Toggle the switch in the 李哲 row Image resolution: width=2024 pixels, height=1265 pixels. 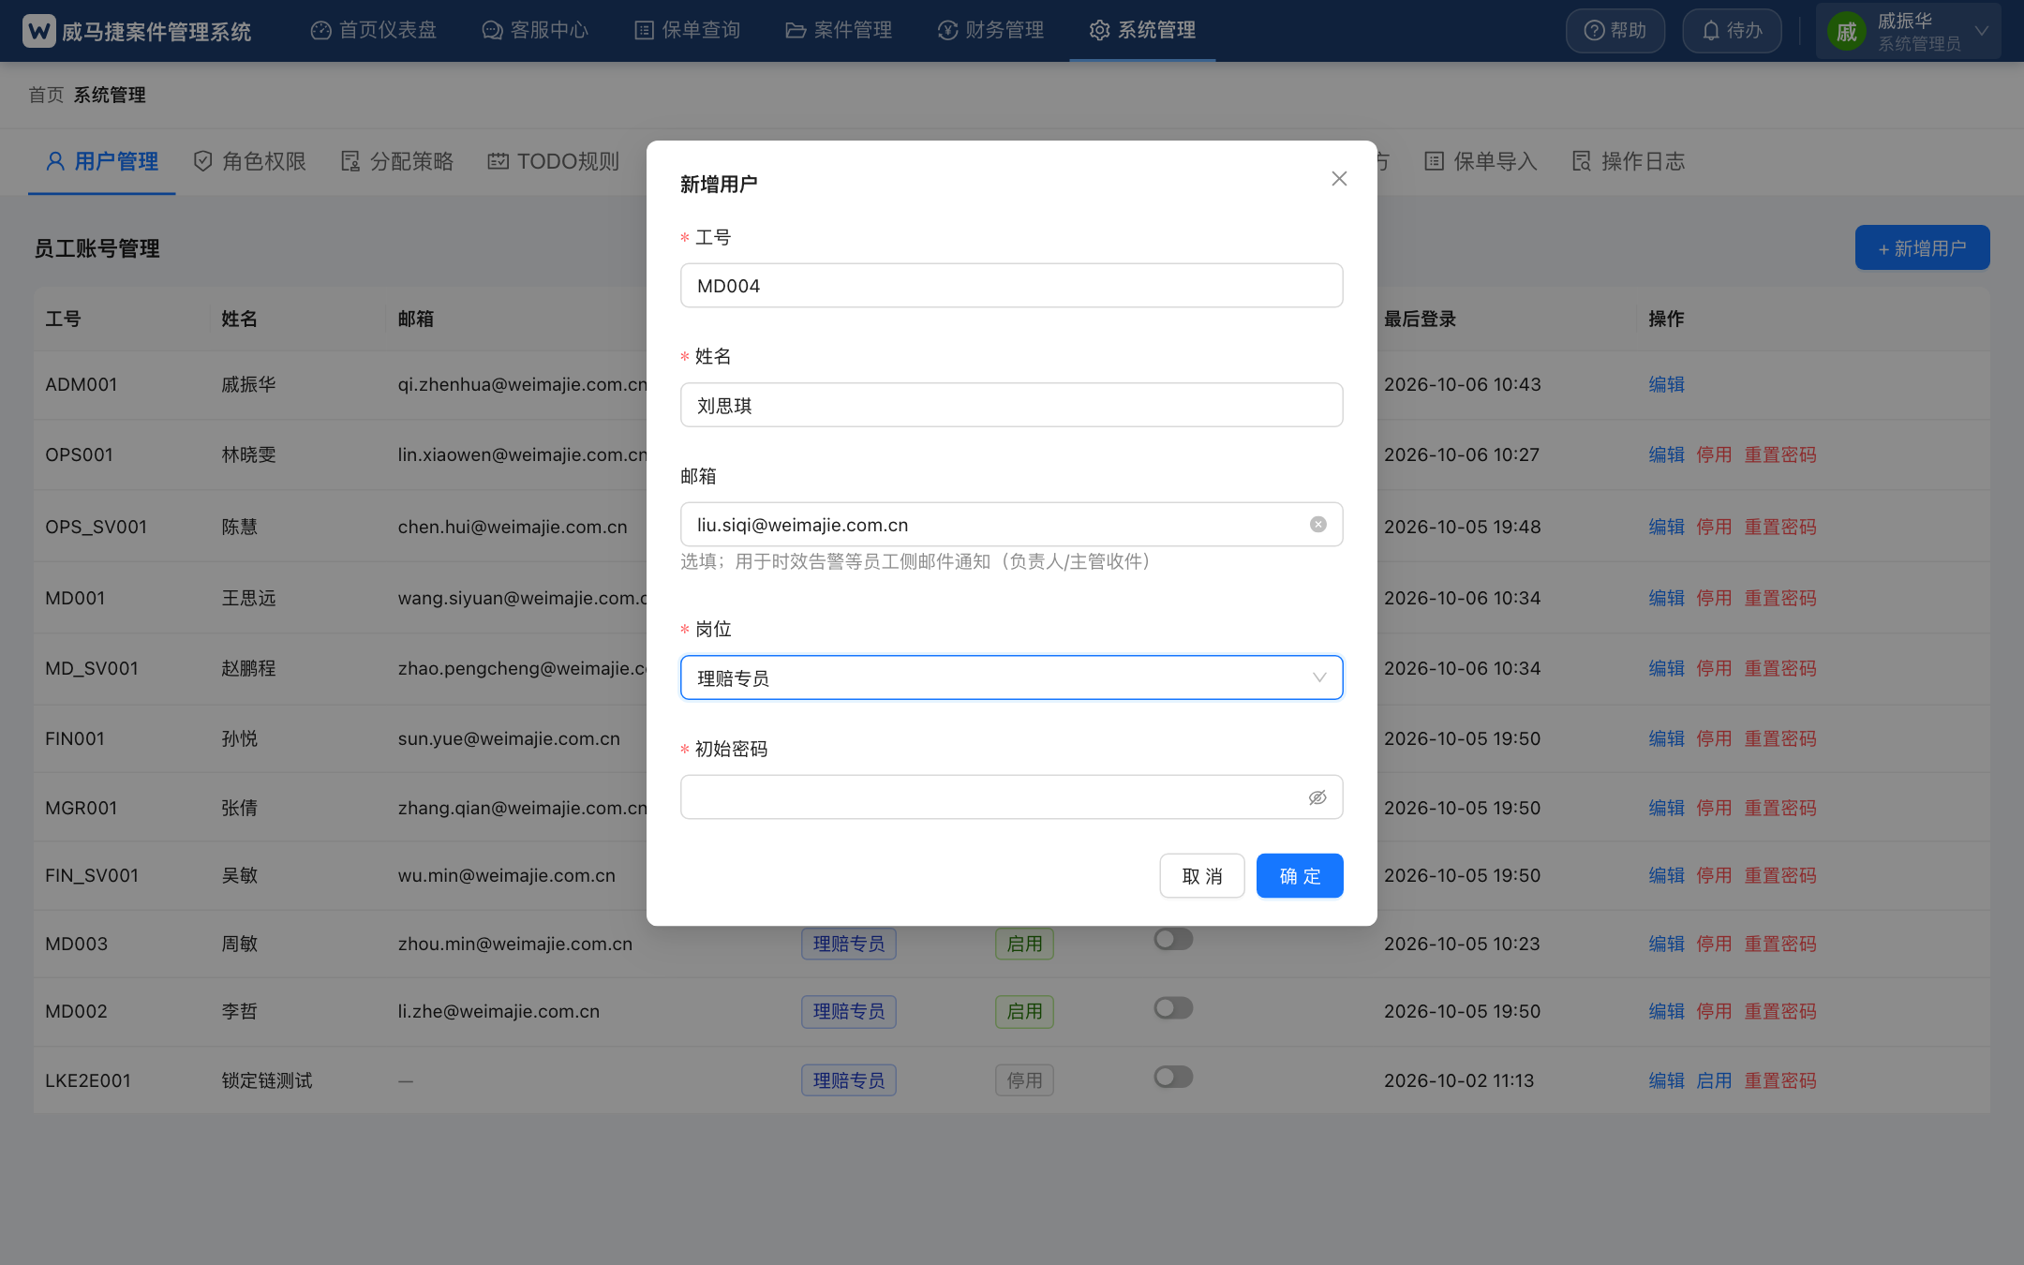(1173, 1008)
